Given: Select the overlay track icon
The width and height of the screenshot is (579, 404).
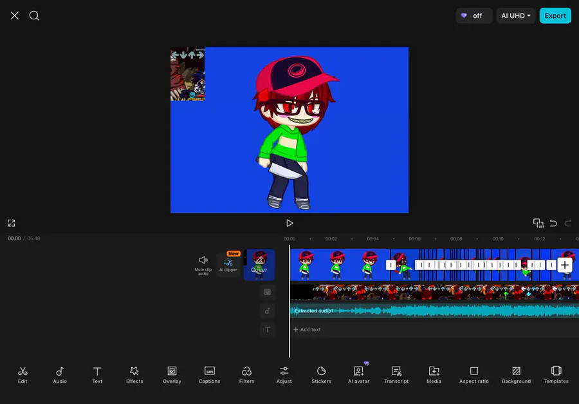Looking at the screenshot, I should tap(268, 292).
